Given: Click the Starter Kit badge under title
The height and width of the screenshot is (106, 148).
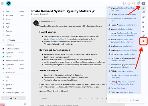Looking at the screenshot, I should coord(44,14).
